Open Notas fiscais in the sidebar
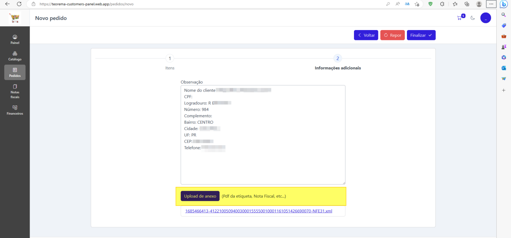This screenshot has height=238, width=511. (x=15, y=91)
